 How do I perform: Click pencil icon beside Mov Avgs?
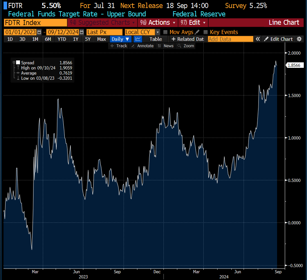(197, 32)
